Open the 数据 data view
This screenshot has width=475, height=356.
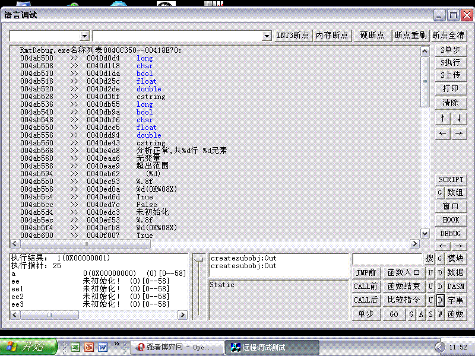click(455, 273)
